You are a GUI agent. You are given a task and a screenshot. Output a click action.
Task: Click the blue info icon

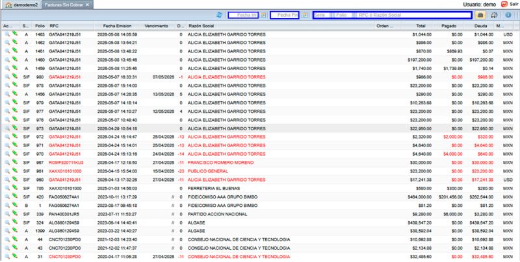pyautogui.click(x=508, y=15)
